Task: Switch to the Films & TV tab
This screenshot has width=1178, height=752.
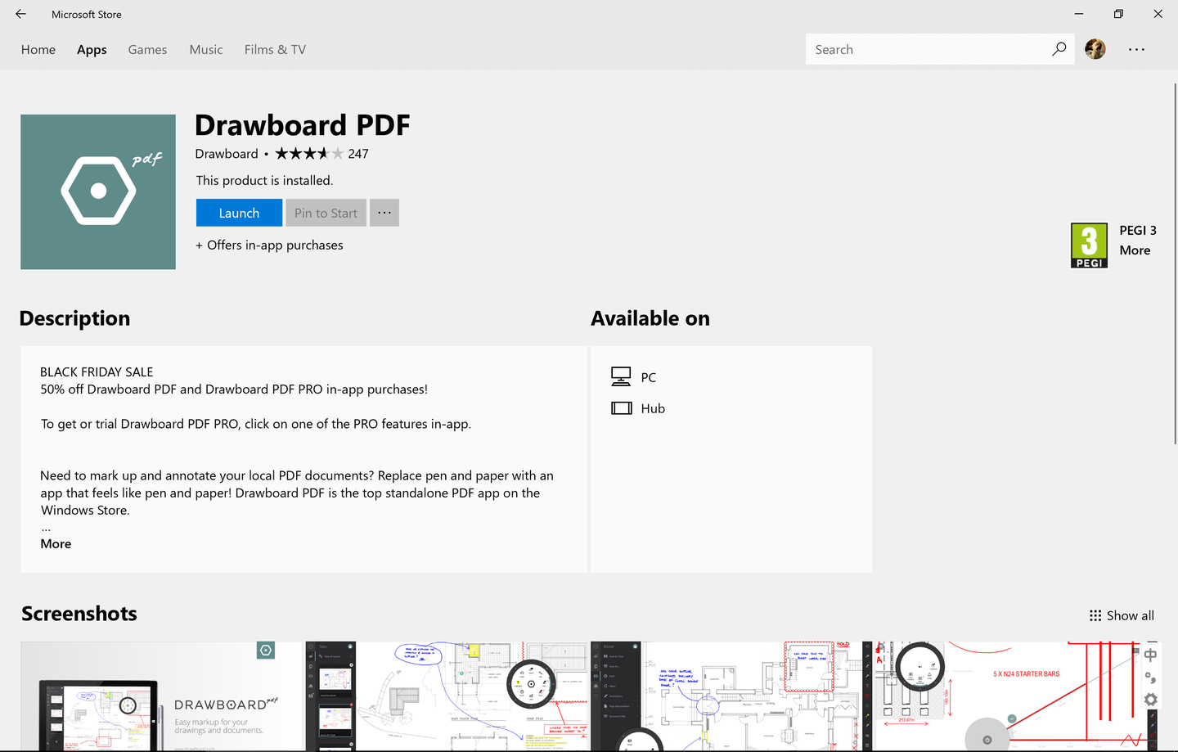Action: [x=274, y=49]
